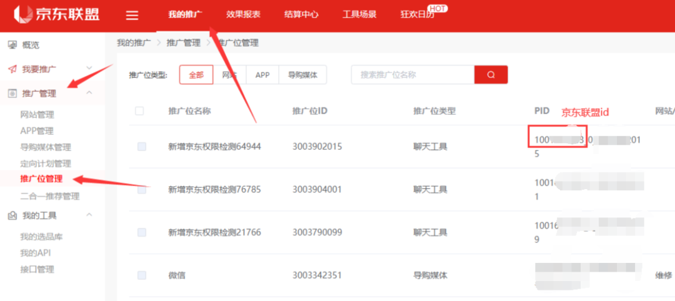Click the 推广管理 sidebar icon
This screenshot has width=675, height=301.
[x=12, y=93]
